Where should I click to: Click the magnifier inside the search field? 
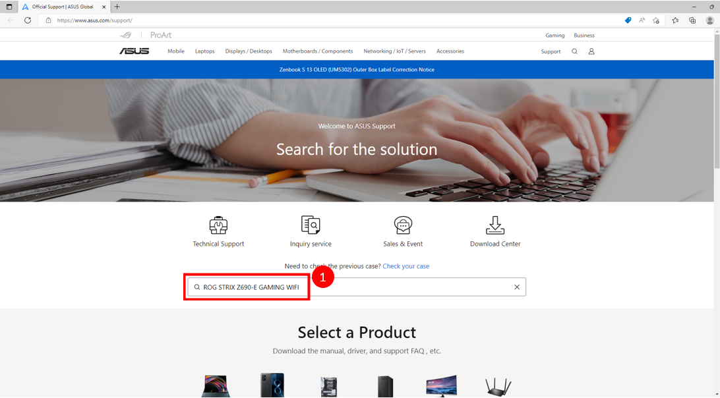197,287
